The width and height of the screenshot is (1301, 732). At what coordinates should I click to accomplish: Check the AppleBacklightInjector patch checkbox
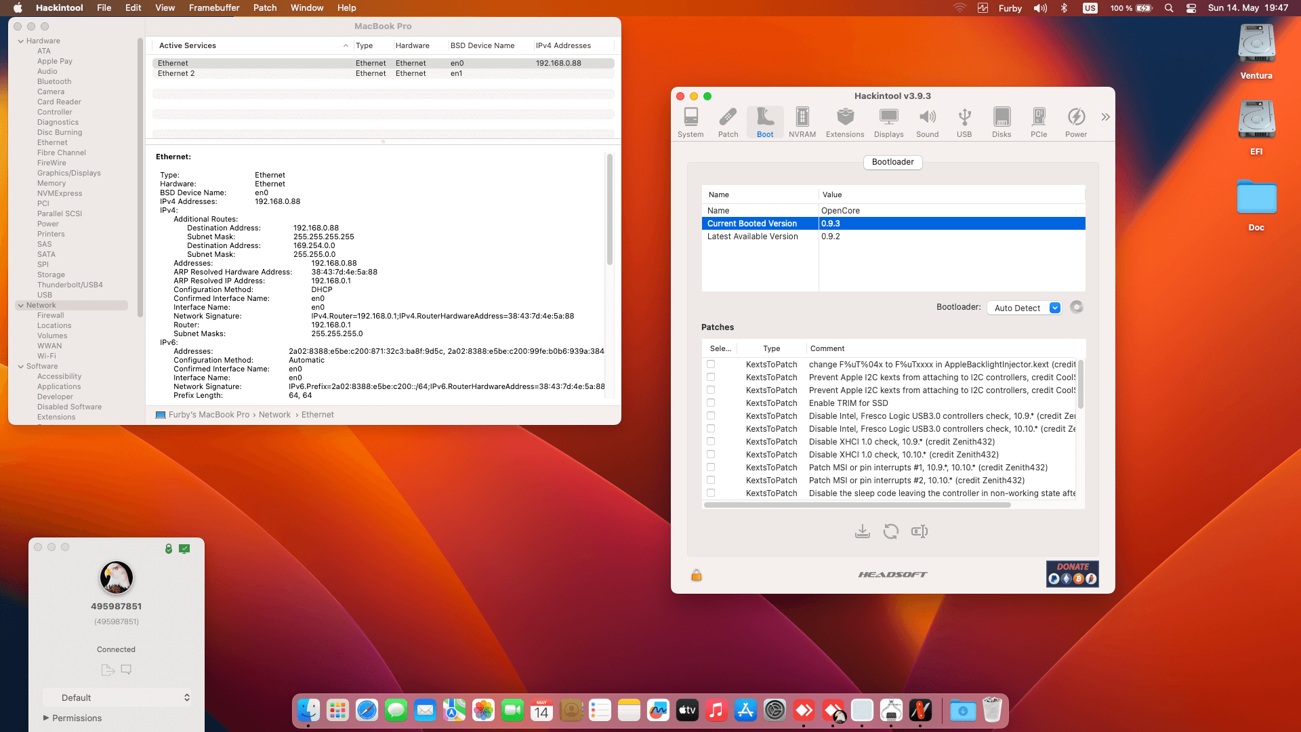(711, 364)
